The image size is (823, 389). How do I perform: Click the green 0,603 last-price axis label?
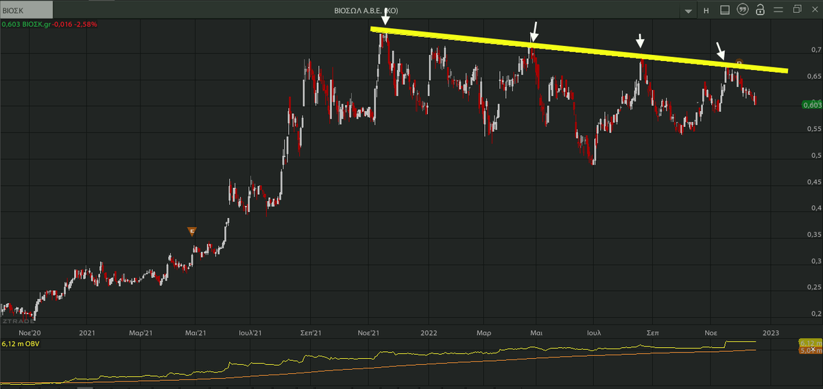point(811,105)
